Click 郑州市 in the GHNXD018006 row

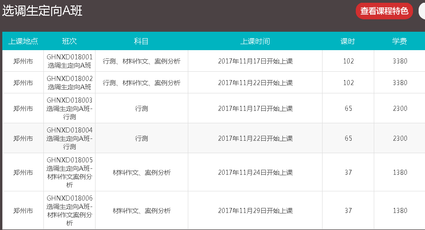23,211
